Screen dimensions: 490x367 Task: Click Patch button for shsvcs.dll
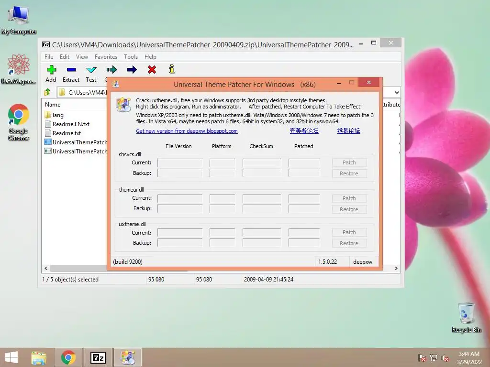click(x=349, y=162)
